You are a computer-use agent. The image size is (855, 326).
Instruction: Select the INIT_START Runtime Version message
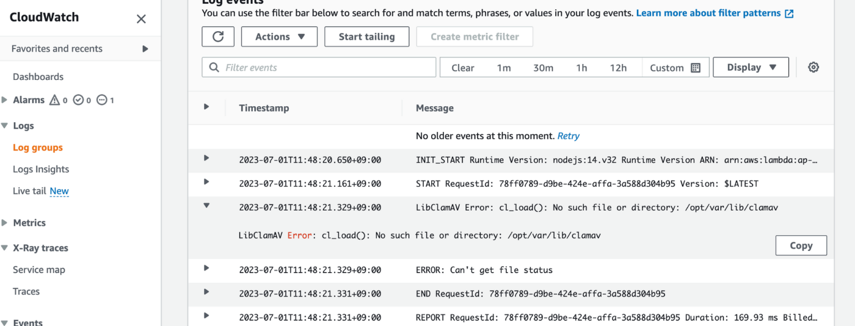[x=617, y=160]
